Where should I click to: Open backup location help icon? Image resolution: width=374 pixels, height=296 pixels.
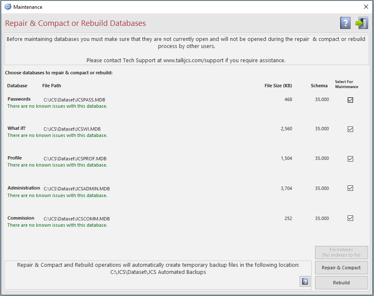[305, 282]
